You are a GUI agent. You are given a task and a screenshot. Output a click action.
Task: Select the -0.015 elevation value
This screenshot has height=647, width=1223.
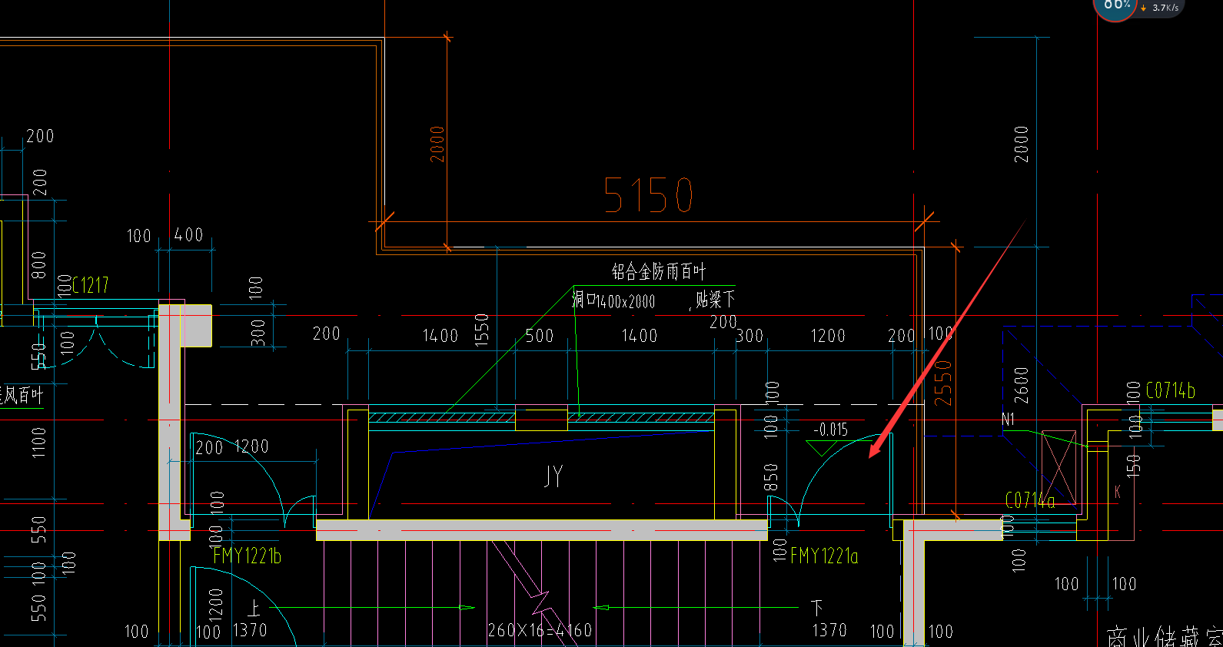(830, 430)
